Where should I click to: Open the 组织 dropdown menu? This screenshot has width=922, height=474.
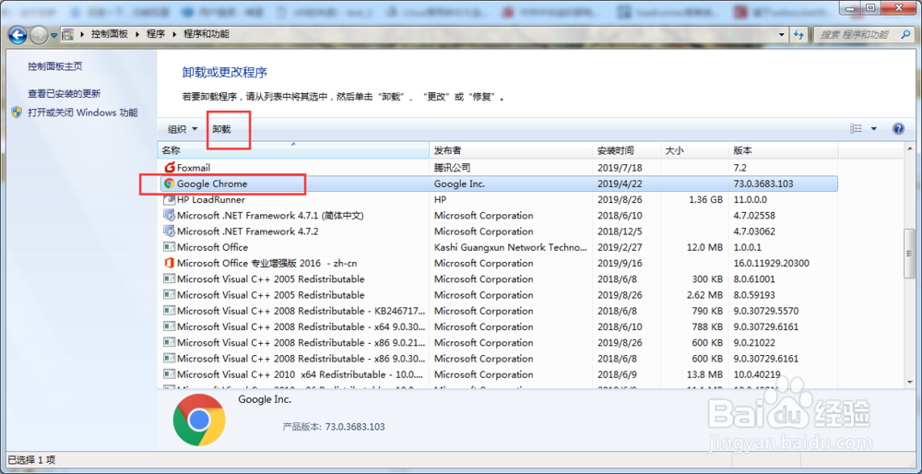tap(183, 129)
